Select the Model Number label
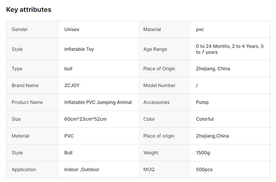Image resolution: width=276 pixels, height=182 pixels. (x=159, y=85)
